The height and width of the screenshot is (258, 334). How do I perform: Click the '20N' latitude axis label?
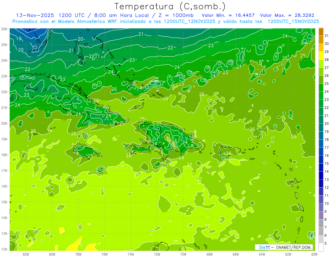4,123
